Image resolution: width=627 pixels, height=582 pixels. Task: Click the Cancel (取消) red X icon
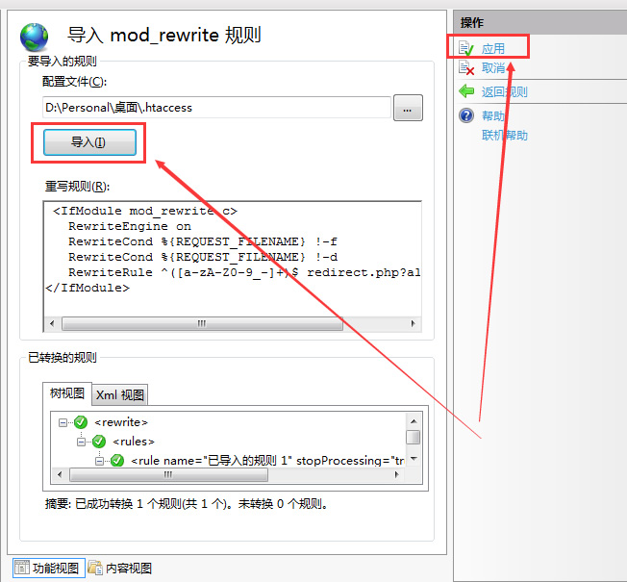[x=466, y=68]
